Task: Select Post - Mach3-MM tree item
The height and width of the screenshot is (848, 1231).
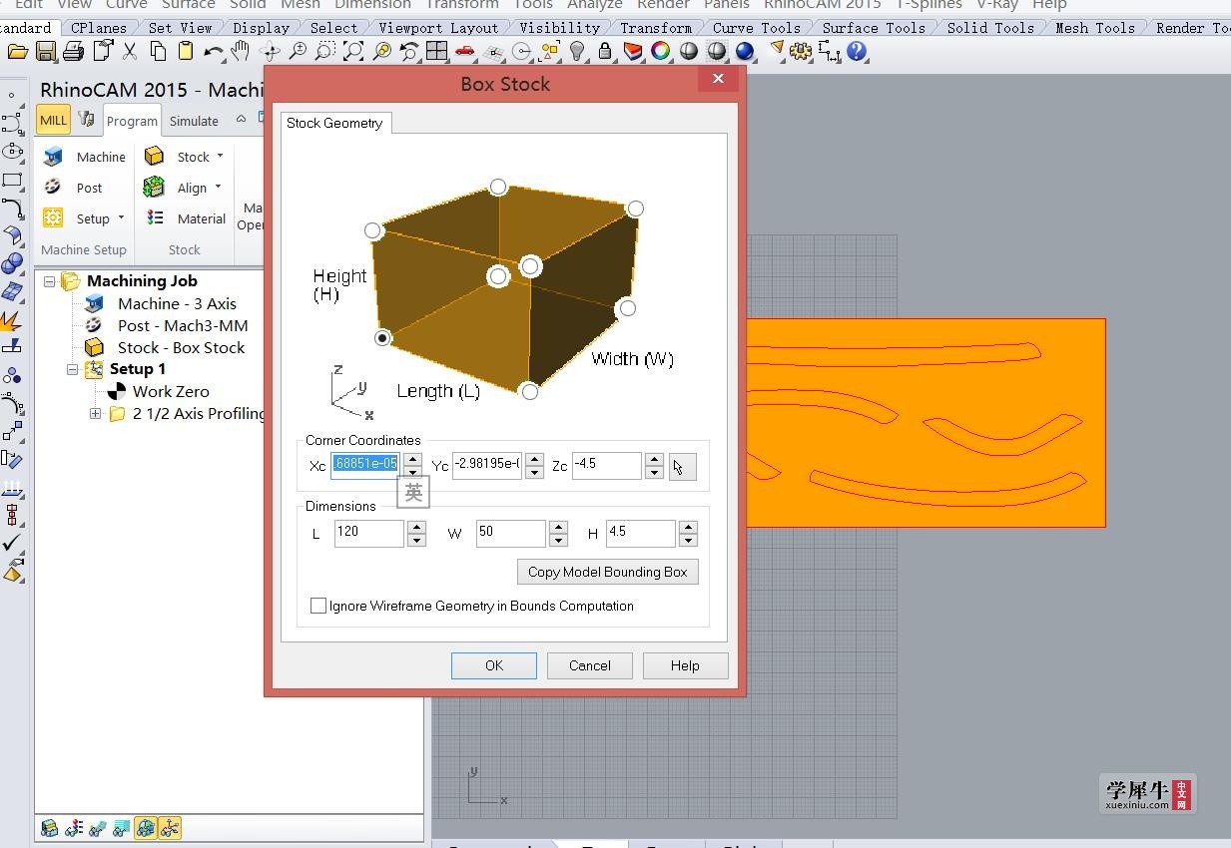Action: click(x=183, y=325)
